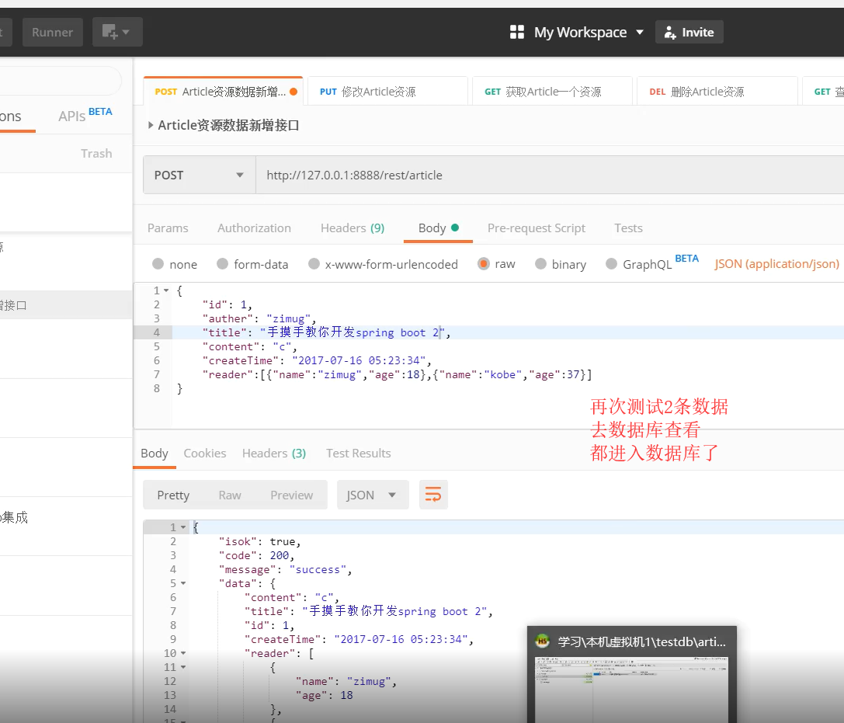Image resolution: width=844 pixels, height=723 pixels.
Task: Select Raw response view
Action: [x=230, y=495]
